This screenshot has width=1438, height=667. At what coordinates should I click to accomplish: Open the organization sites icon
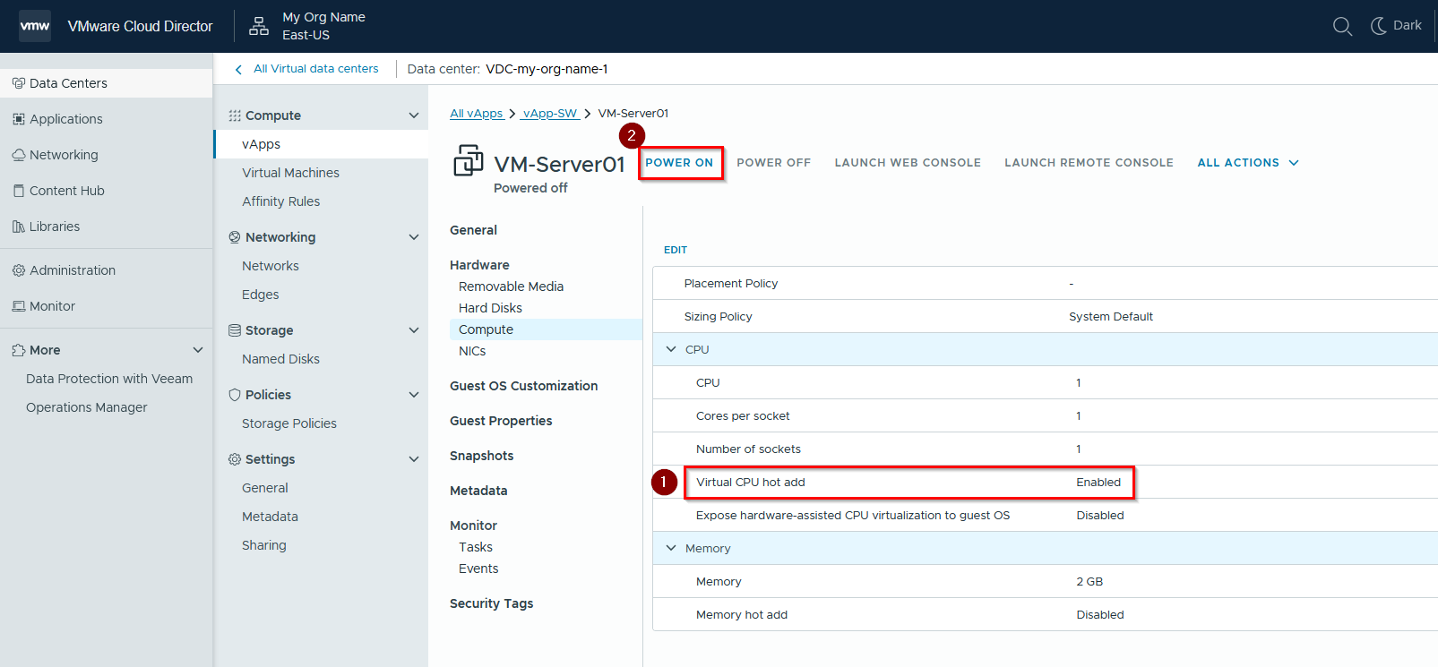(x=259, y=26)
